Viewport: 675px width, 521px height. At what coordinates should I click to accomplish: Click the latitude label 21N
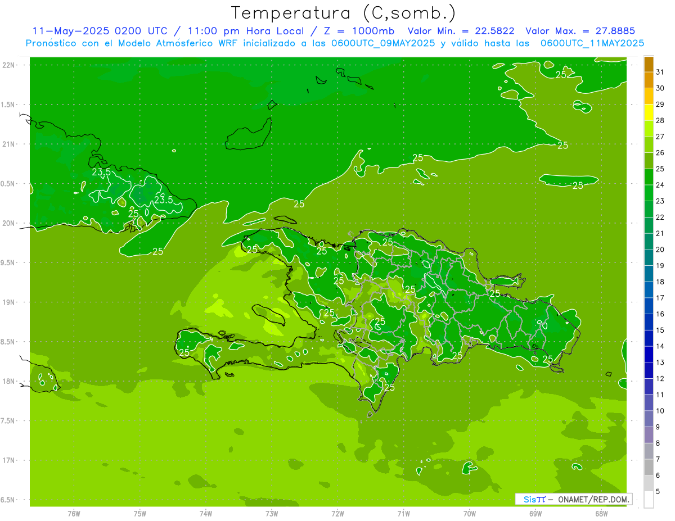click(8, 144)
